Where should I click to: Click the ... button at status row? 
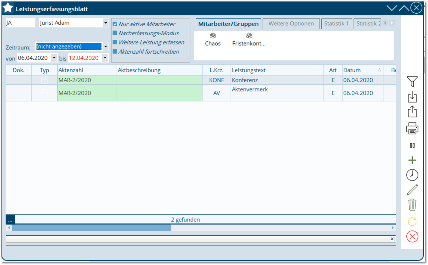pos(10,219)
